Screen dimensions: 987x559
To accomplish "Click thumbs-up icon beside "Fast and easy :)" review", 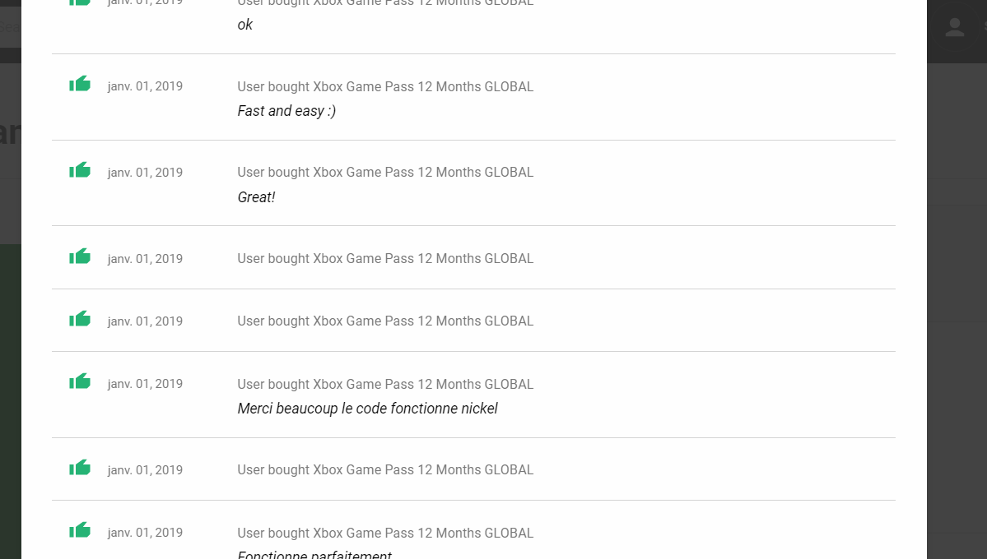I will pos(80,84).
